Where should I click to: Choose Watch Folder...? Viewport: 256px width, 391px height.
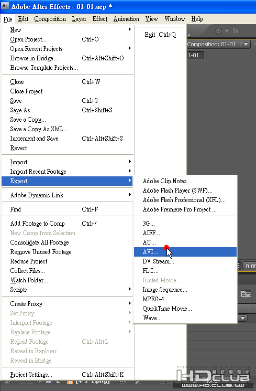click(68, 280)
